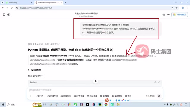Open the 对话 mode selector

tap(40, 96)
